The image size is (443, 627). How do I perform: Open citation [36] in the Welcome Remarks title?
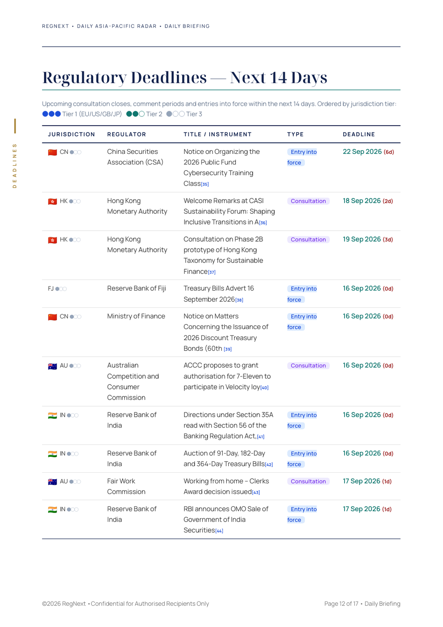pyautogui.click(x=263, y=223)
